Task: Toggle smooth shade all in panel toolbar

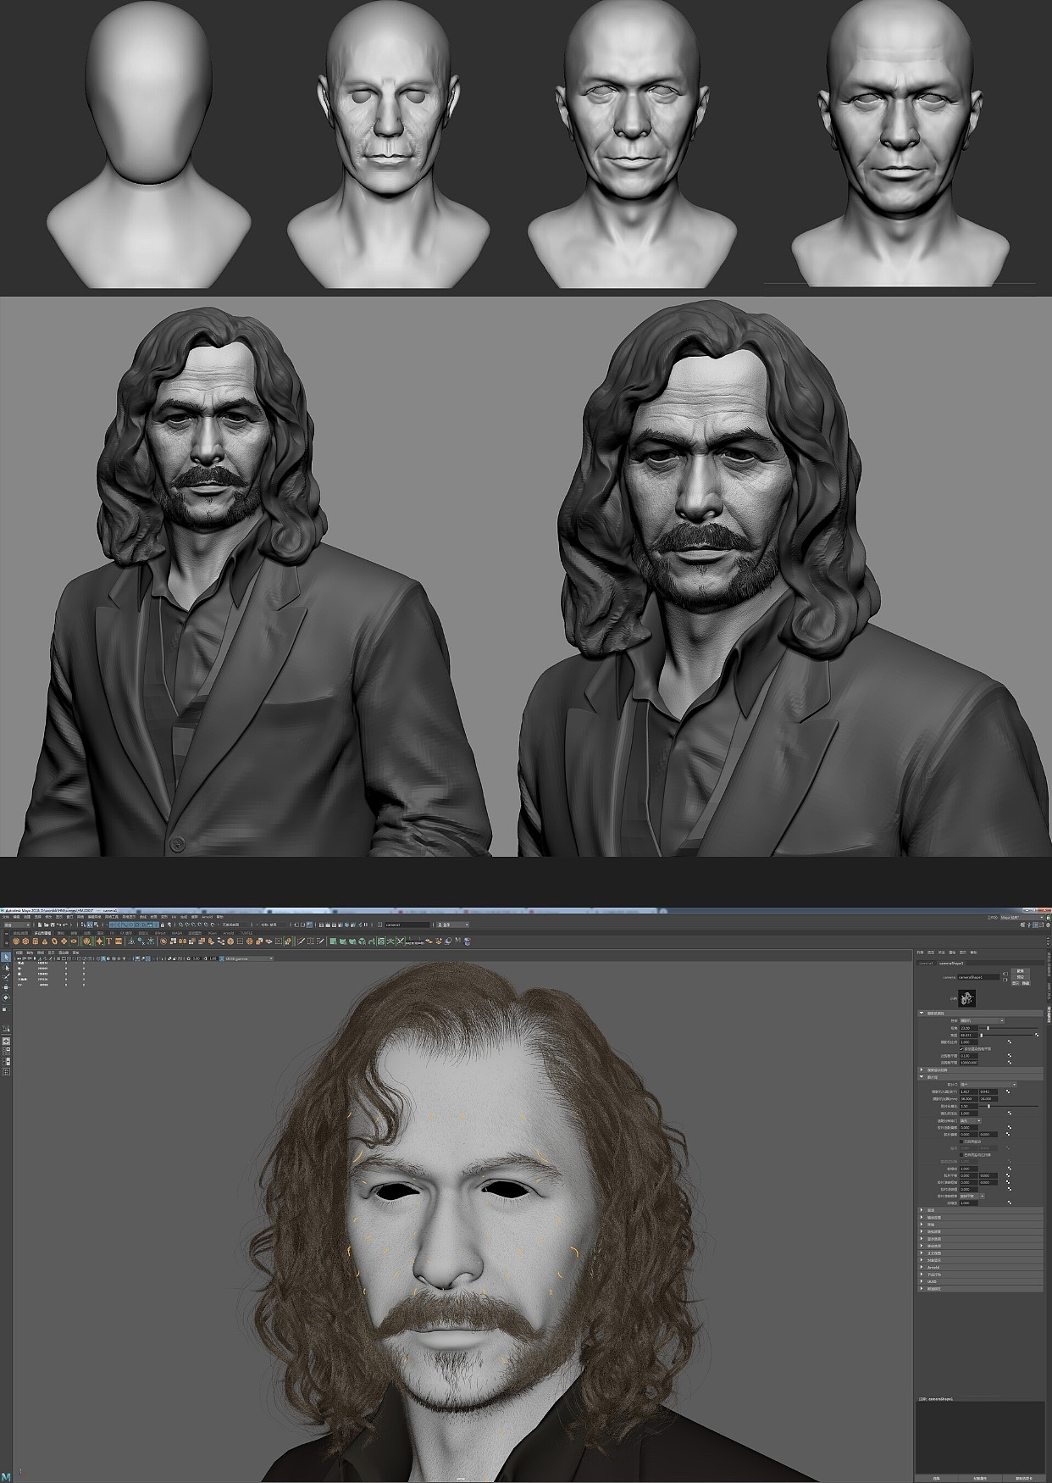Action: click(x=103, y=958)
